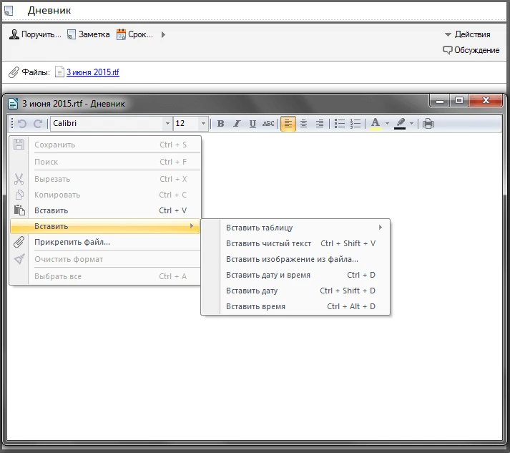Open the text highlight color picker arrow
The width and height of the screenshot is (510, 453).
pyautogui.click(x=411, y=124)
